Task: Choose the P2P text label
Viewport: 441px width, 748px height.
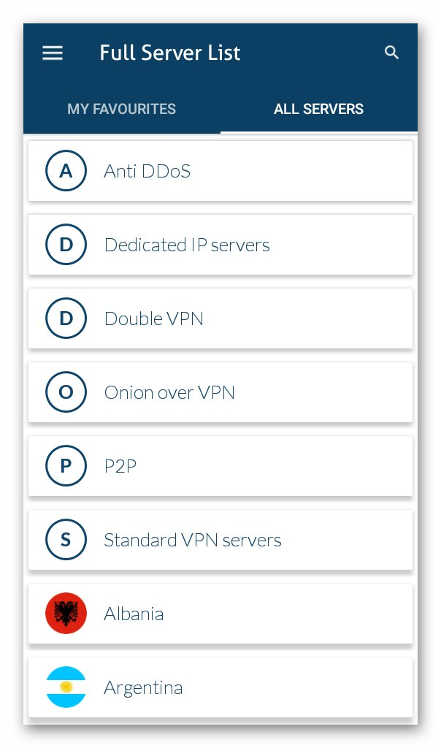Action: [x=120, y=466]
